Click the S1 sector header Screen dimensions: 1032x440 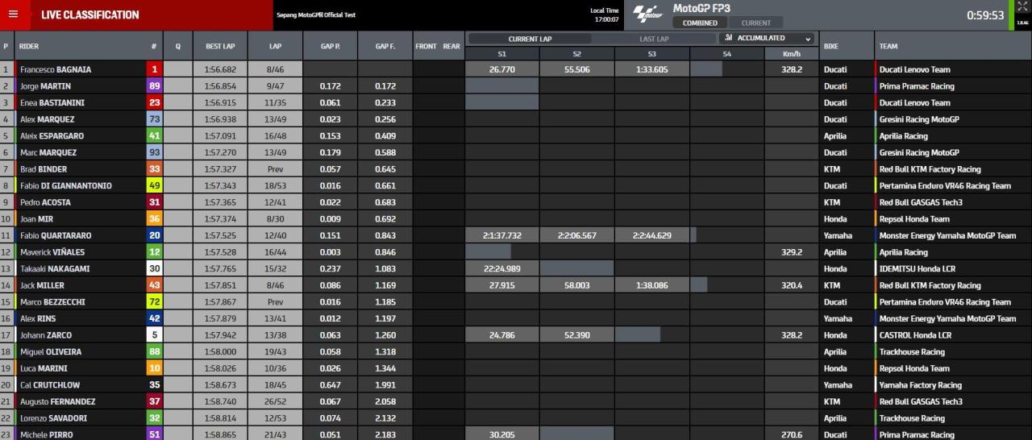click(501, 53)
